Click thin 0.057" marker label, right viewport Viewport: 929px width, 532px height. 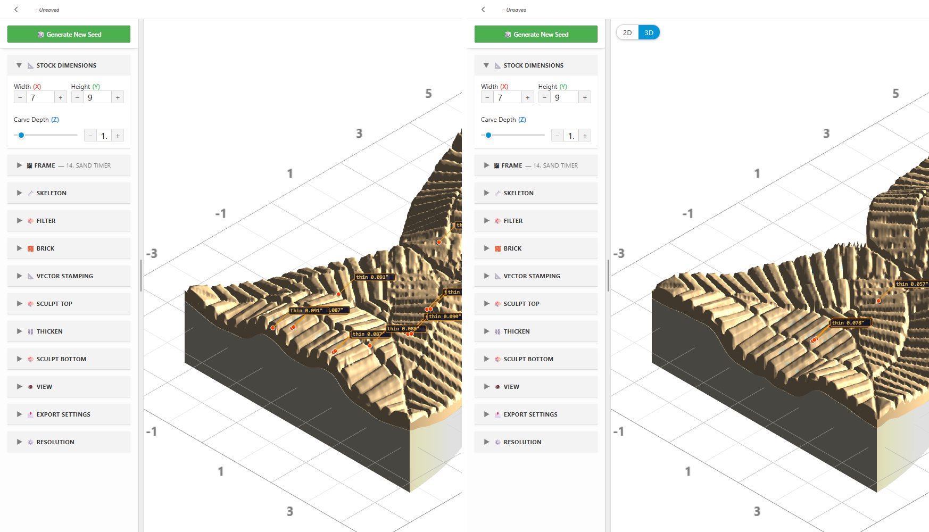click(x=911, y=284)
